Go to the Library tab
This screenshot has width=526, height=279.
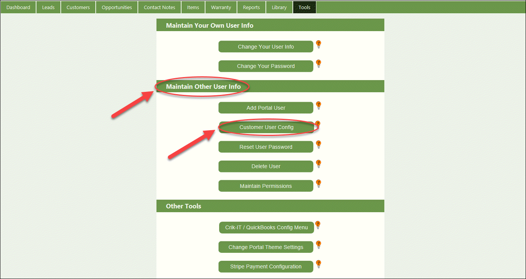tap(279, 7)
